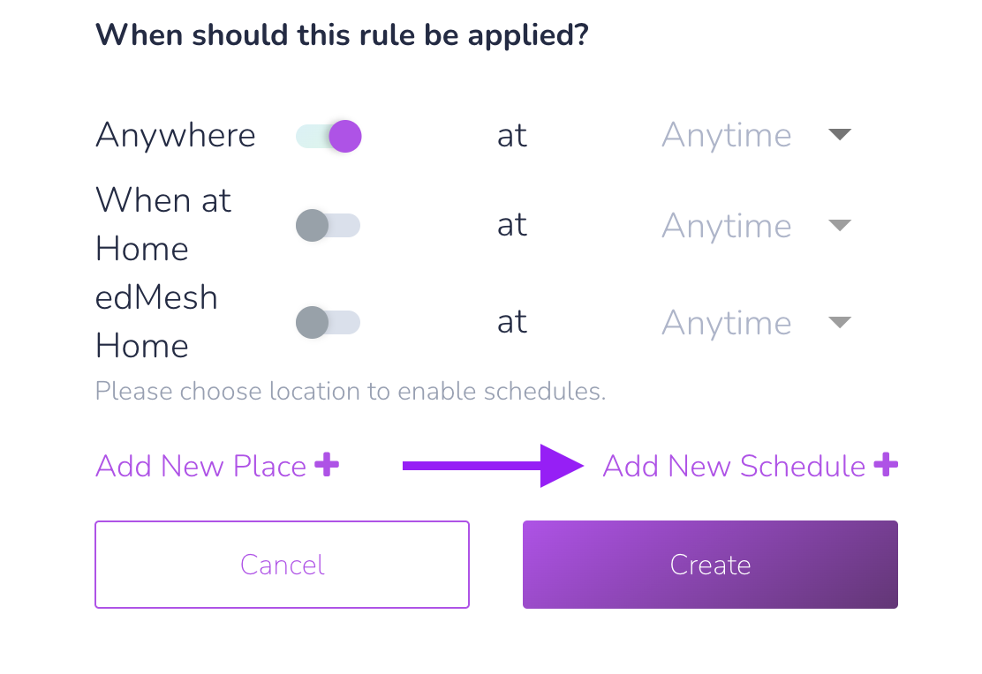
Task: Click the Anywhere location label
Action: point(176,135)
